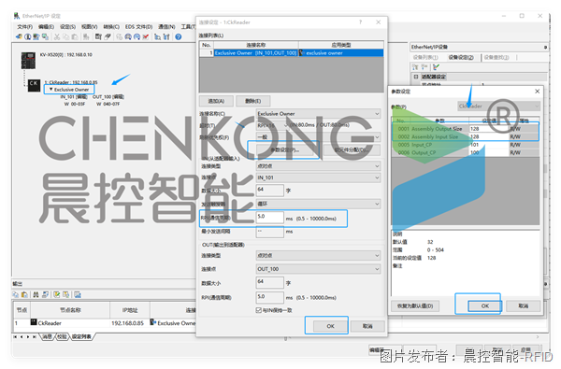This screenshot has width=561, height=369.
Task: Click the leftmost toolbar icon under the 文件 menu
Action: pos(19,36)
